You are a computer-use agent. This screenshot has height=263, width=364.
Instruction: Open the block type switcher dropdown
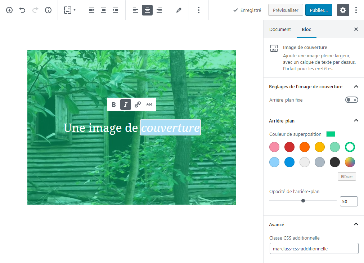pyautogui.click(x=69, y=10)
